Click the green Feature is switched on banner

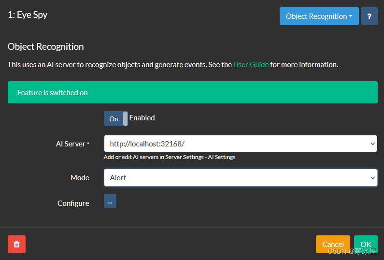click(x=193, y=92)
